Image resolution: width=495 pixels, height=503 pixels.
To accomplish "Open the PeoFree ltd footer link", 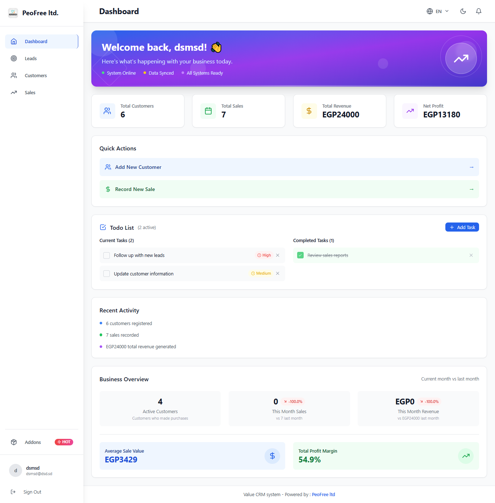I will [x=323, y=494].
